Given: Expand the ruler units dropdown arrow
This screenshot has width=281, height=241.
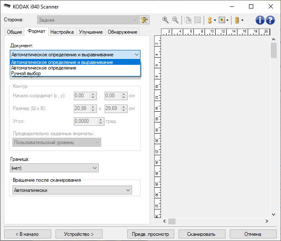Looking at the screenshot, I should click(x=242, y=20).
